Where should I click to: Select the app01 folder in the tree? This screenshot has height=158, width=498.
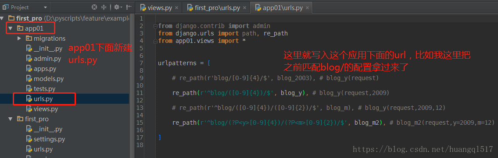click(34, 28)
